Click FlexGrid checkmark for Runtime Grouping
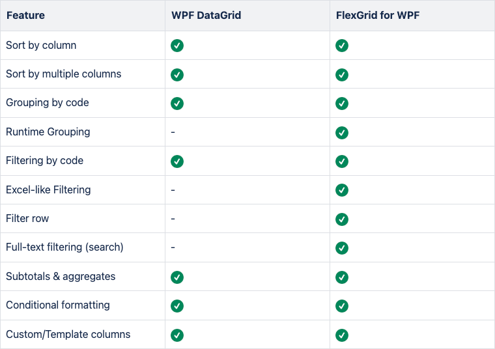 pyautogui.click(x=342, y=133)
